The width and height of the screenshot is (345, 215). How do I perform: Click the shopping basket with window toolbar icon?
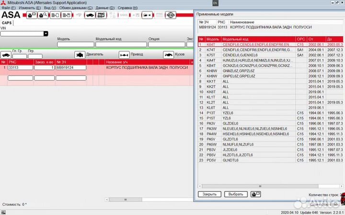point(32,15)
